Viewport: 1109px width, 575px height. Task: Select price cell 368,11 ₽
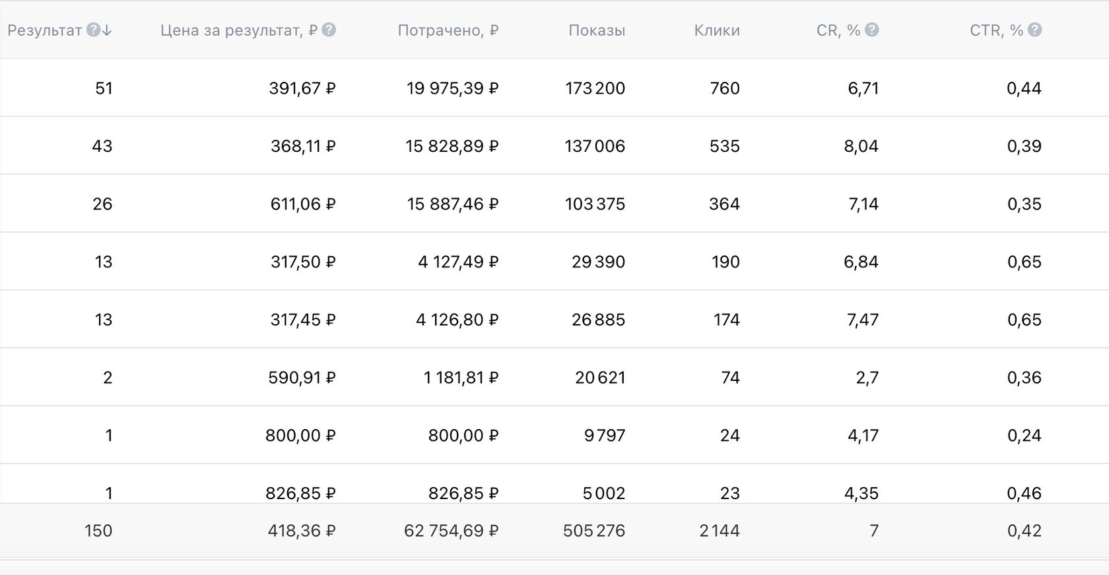point(303,146)
